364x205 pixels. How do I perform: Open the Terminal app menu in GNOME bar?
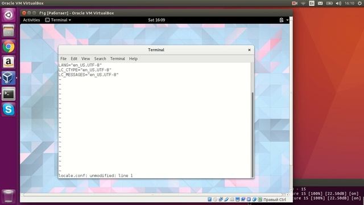pos(58,20)
